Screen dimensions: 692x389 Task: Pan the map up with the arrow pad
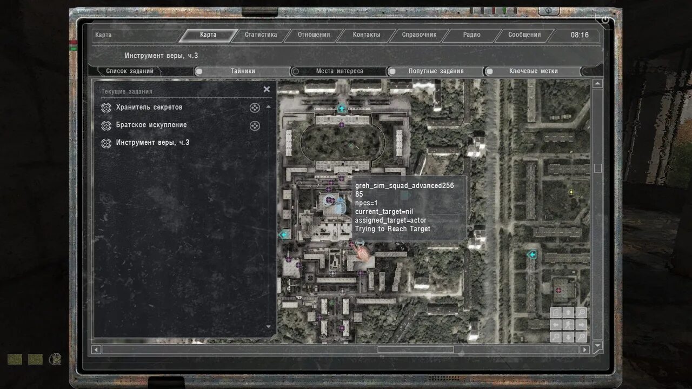point(568,313)
